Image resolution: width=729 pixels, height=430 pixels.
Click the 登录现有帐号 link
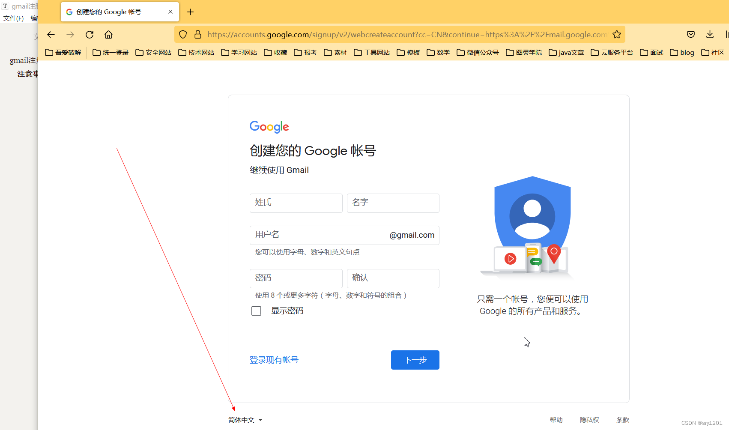274,360
